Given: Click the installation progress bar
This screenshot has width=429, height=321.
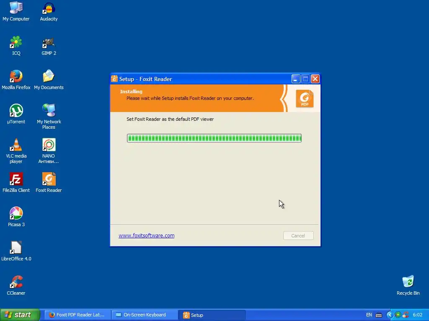Looking at the screenshot, I should tap(214, 138).
